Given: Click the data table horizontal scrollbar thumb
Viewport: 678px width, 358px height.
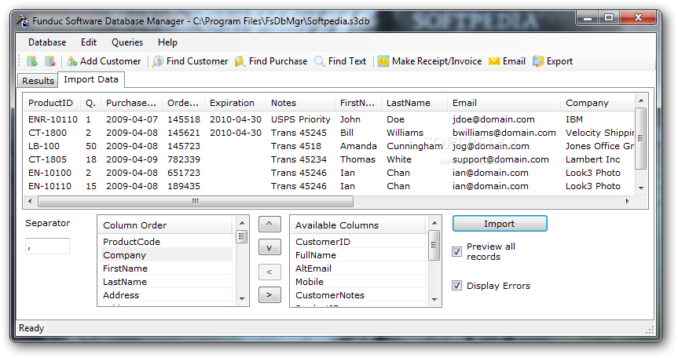Looking at the screenshot, I should (x=196, y=201).
